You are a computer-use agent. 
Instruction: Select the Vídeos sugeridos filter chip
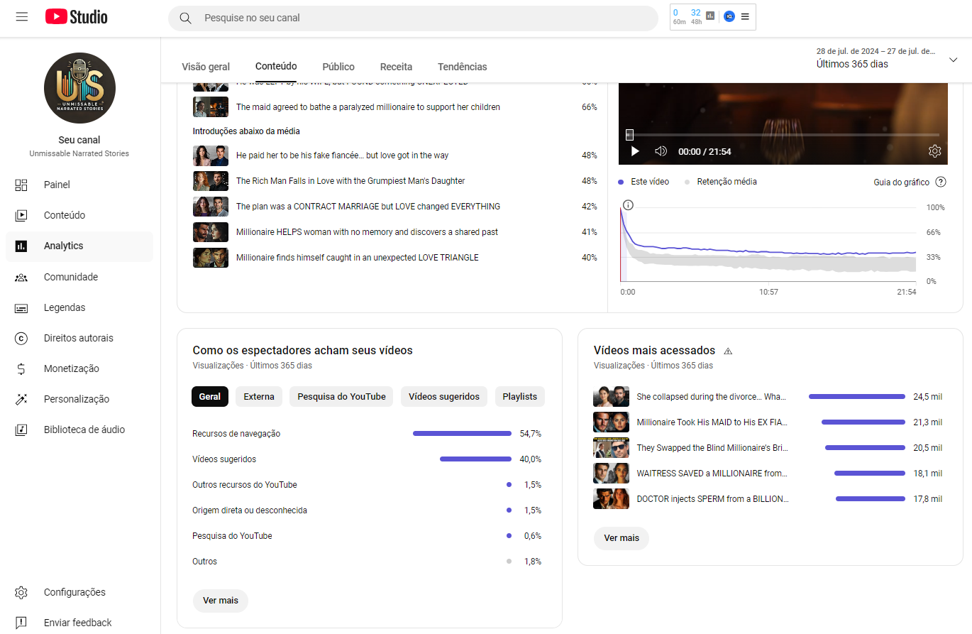point(444,397)
